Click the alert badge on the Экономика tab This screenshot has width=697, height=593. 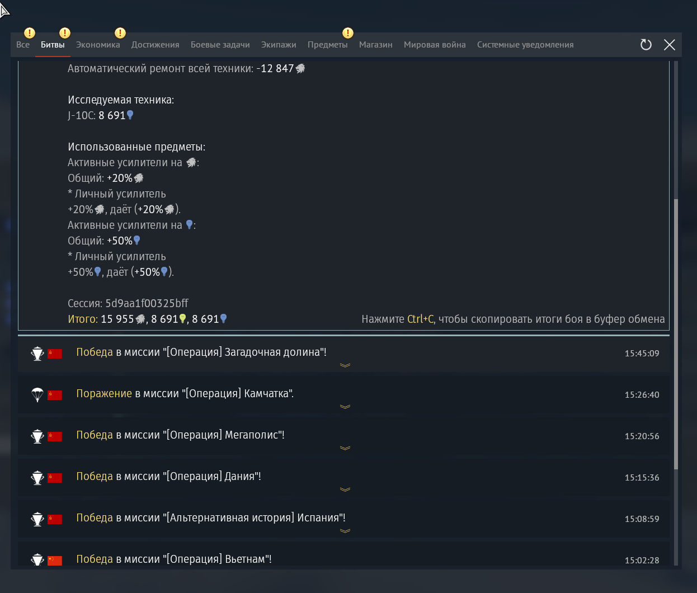pyautogui.click(x=120, y=33)
